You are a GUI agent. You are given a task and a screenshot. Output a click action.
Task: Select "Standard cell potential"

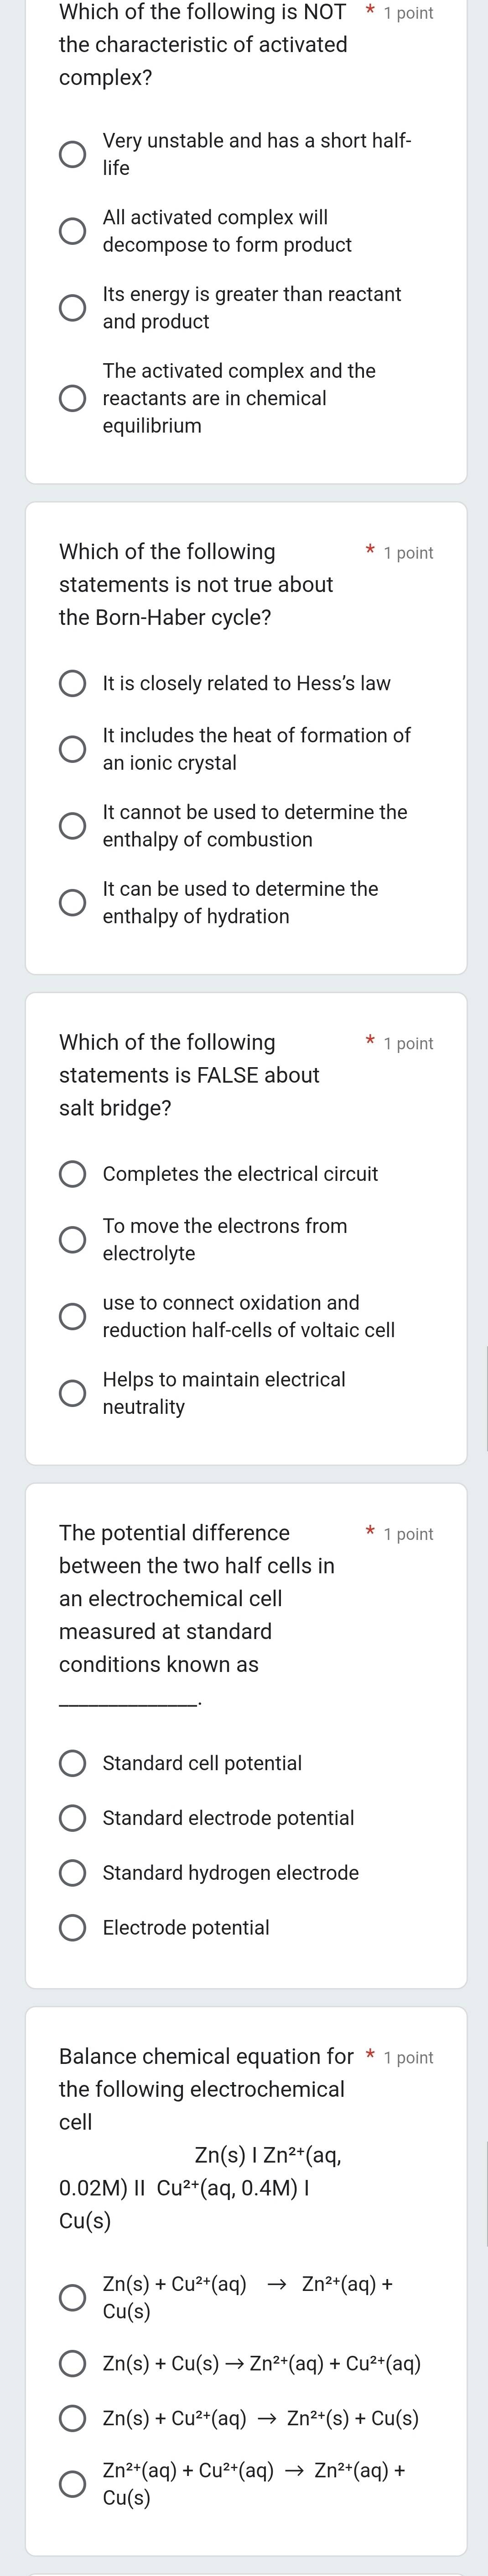click(72, 1763)
